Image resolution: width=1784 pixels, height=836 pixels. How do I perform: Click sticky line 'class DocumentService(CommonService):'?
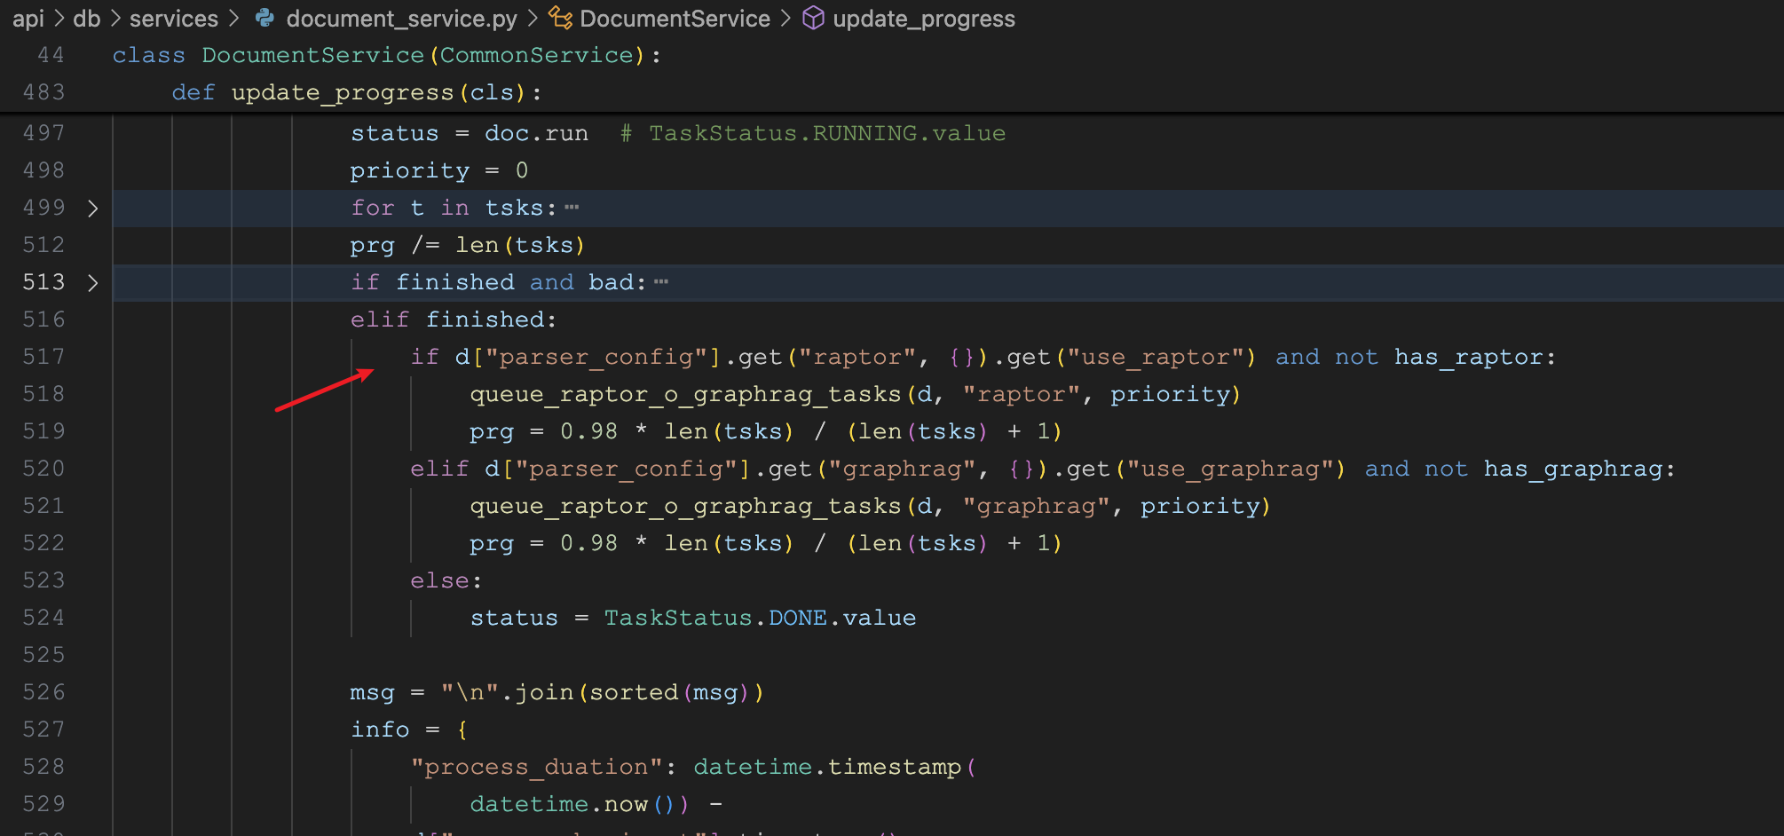(x=387, y=55)
